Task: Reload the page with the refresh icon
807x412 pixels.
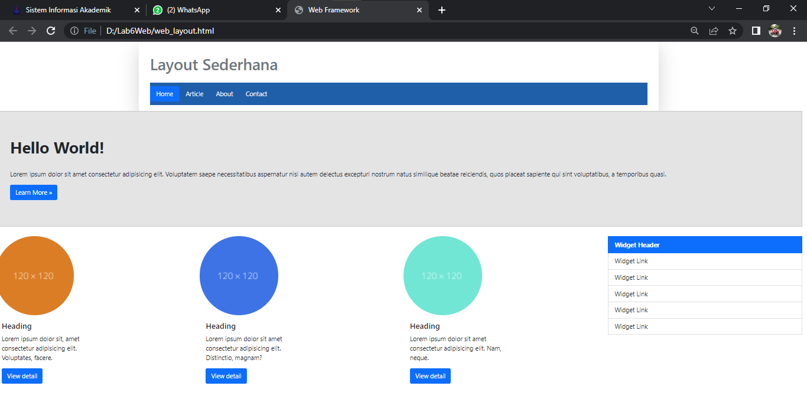Action: click(51, 31)
